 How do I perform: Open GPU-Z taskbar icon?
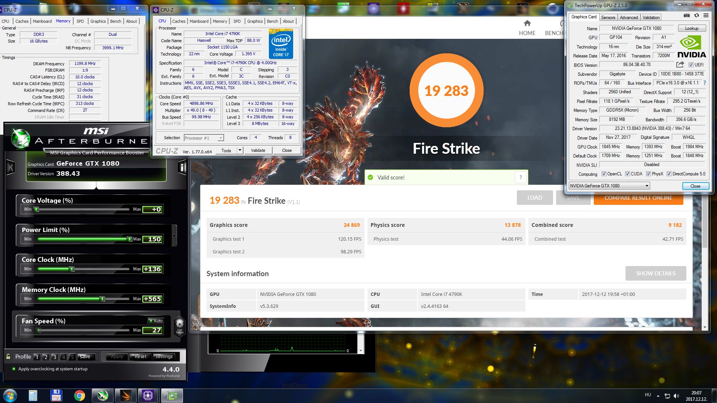172,395
